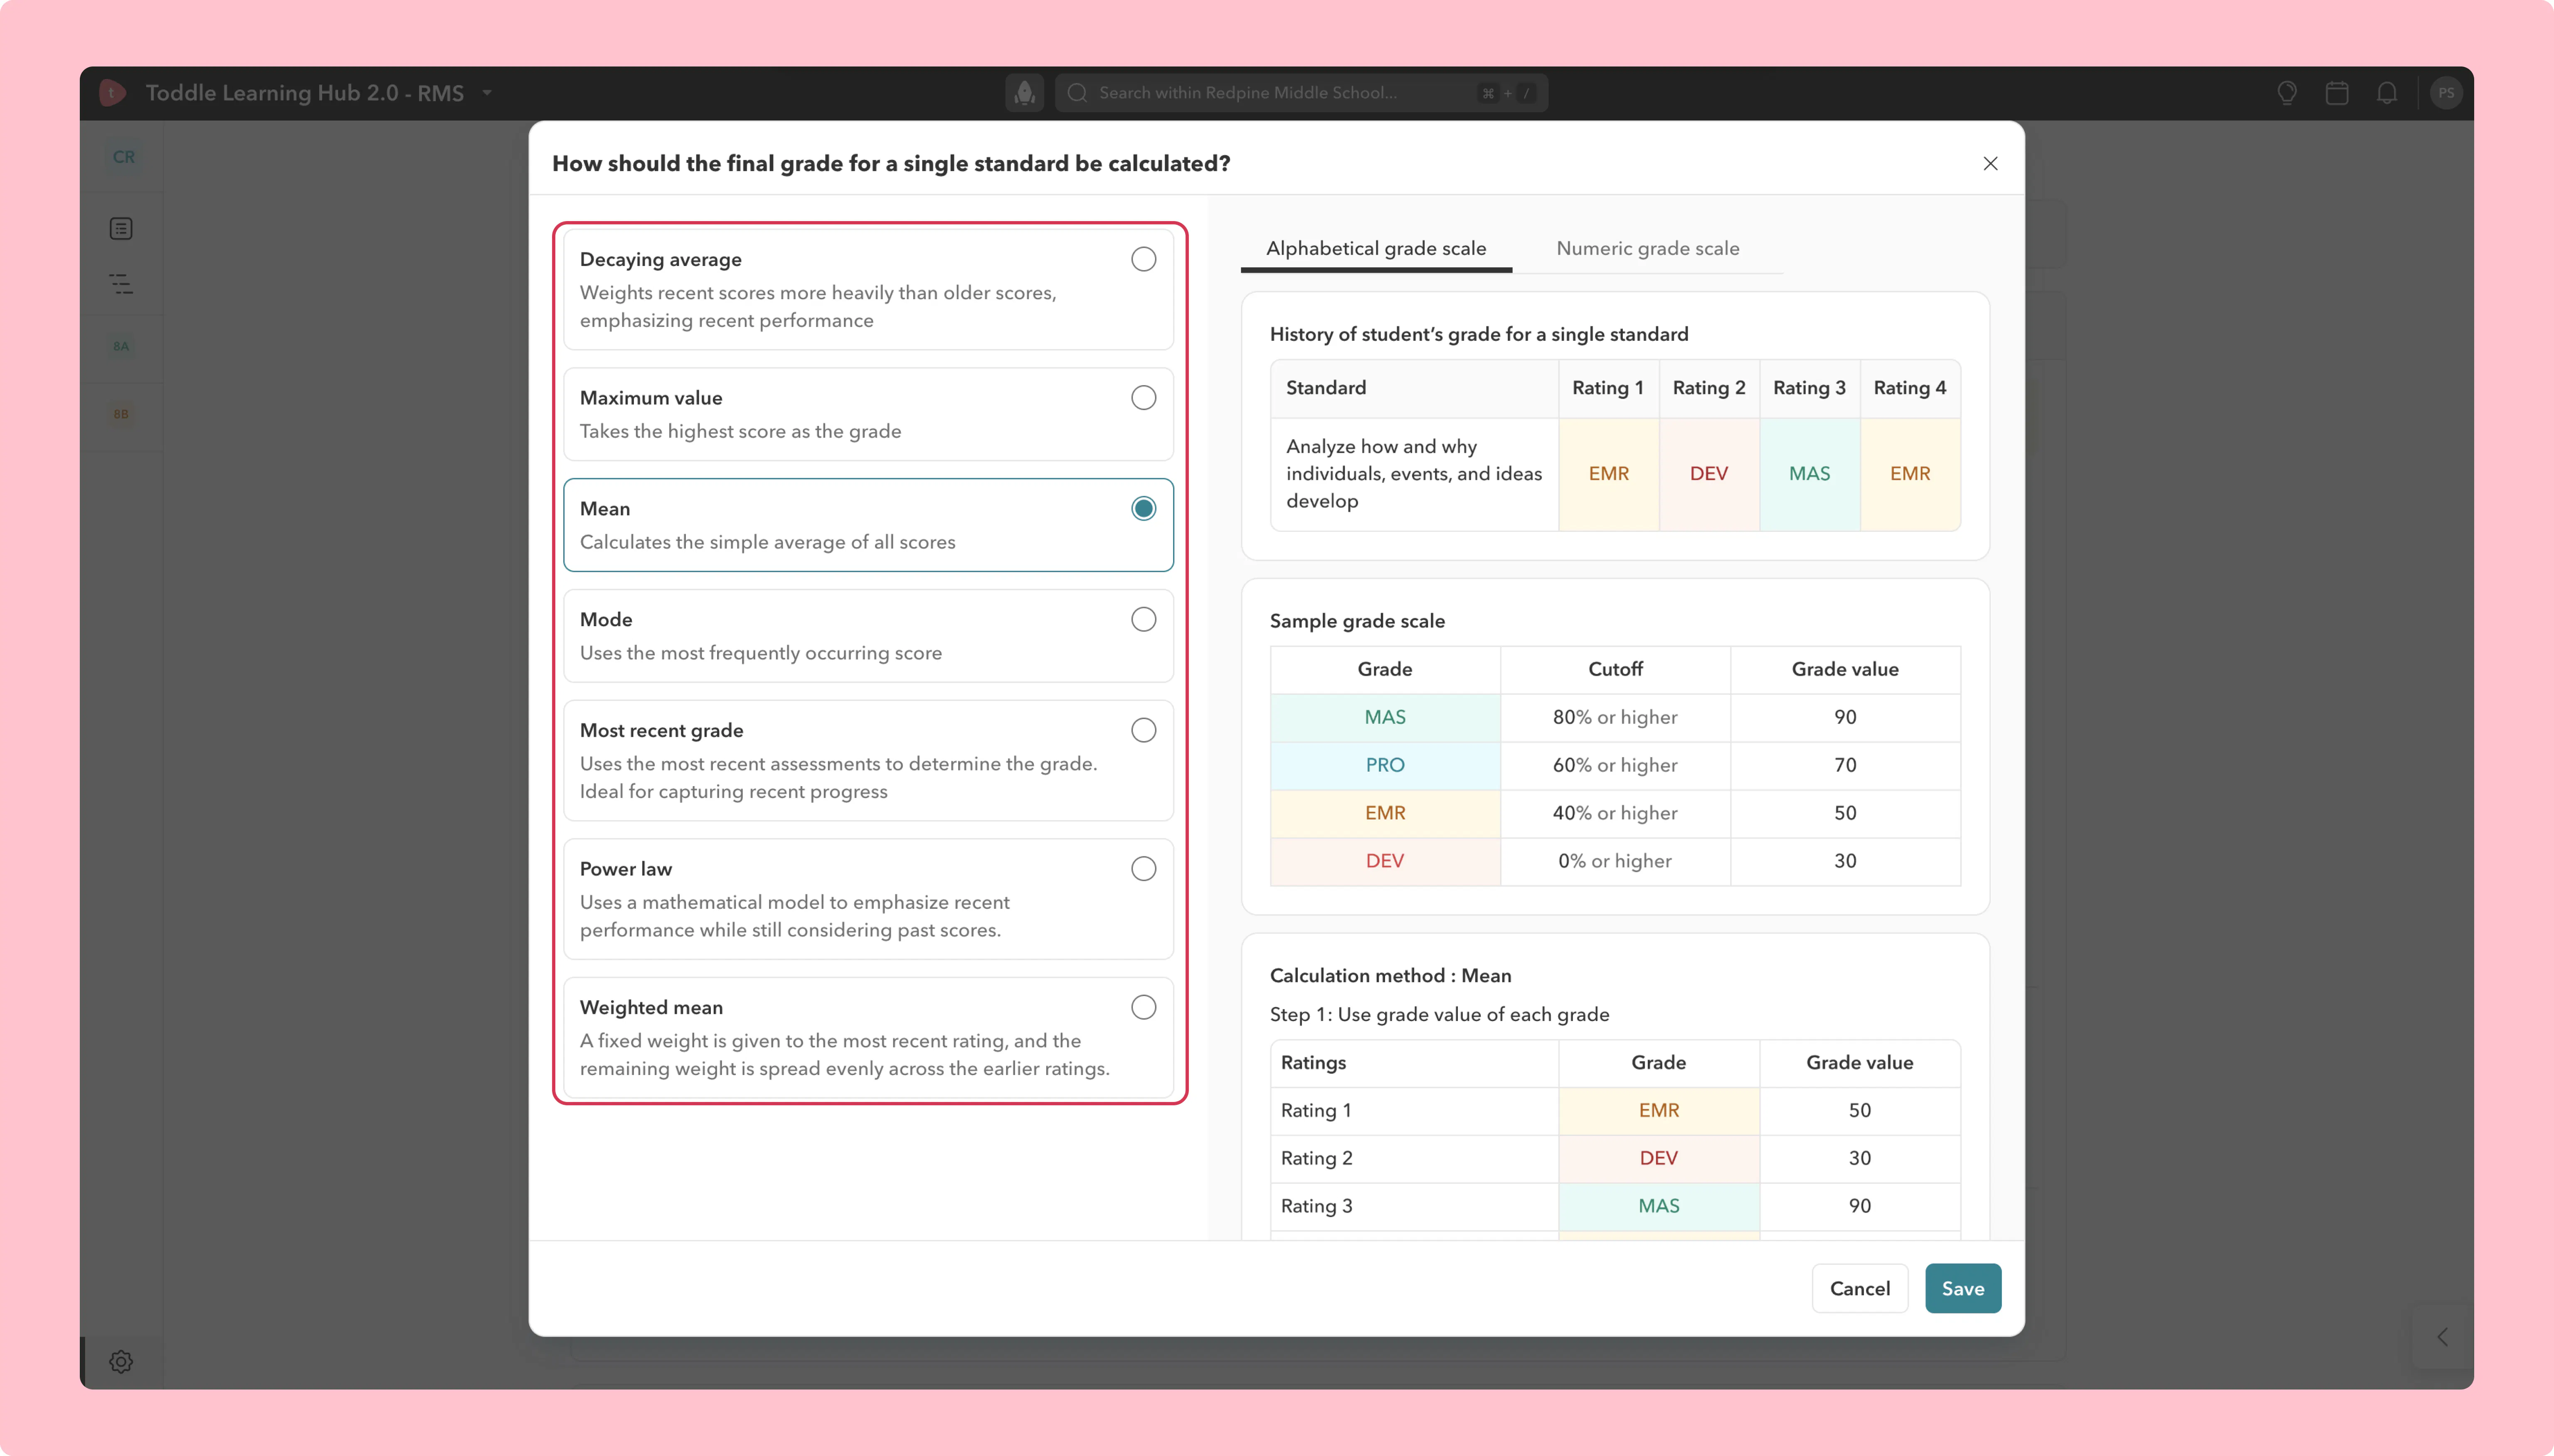This screenshot has height=1456, width=2554.
Task: Switch to the Alphabetical grade scale tab
Action: [1376, 248]
